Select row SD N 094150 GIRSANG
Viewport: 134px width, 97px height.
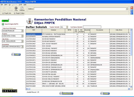(78, 62)
